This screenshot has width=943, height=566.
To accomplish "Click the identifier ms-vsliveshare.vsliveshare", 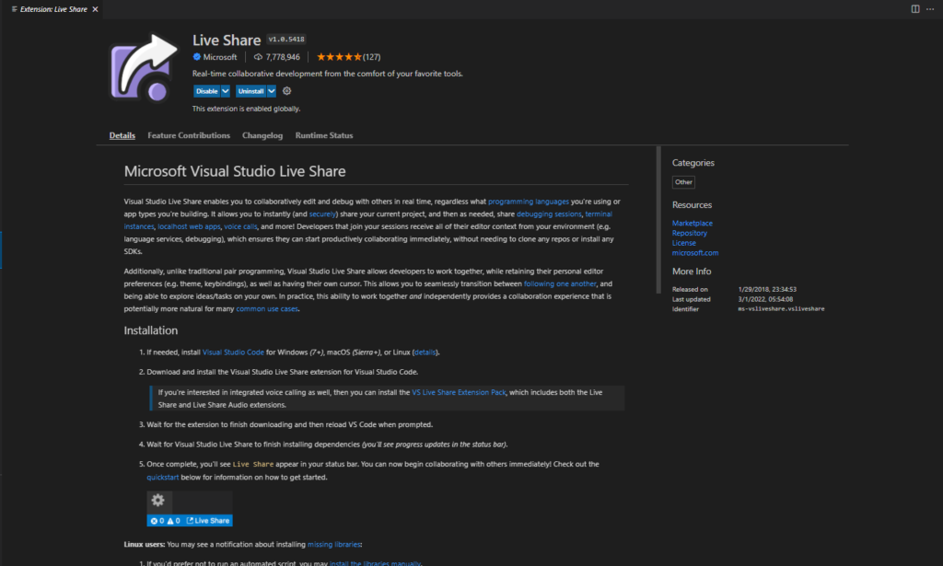I will 781,309.
